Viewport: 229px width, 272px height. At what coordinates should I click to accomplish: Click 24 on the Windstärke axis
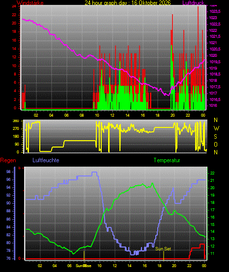pyautogui.click(x=14, y=6)
